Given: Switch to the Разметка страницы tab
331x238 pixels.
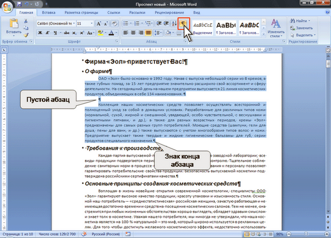Looking at the screenshot, I should [81, 13].
